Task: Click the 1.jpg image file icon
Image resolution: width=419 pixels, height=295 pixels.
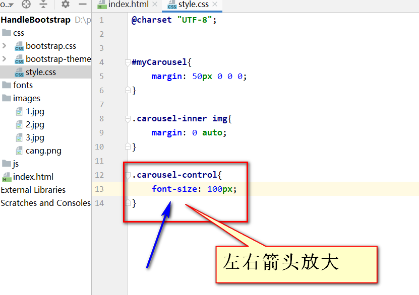Action: tap(19, 111)
